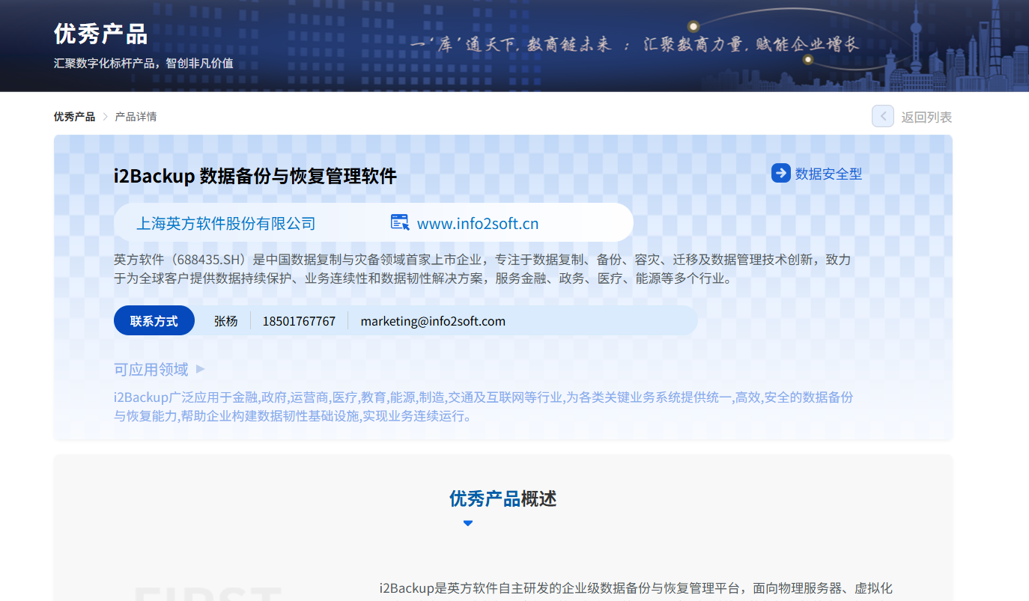Click the product title i2Backup 数据备份与恢复管理软件

point(255,177)
